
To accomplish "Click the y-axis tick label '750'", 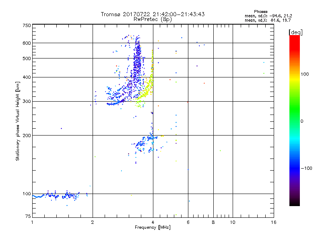I will point(27,25).
